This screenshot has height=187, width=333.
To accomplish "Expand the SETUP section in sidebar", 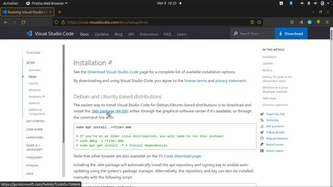I will (x=31, y=63).
